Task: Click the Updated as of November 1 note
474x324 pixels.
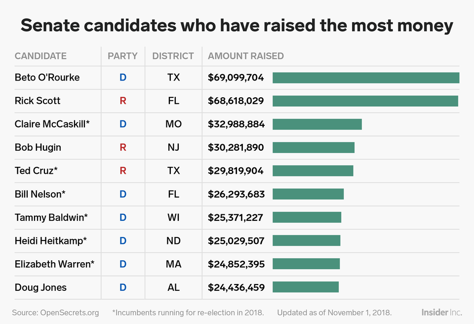Action: point(334,313)
